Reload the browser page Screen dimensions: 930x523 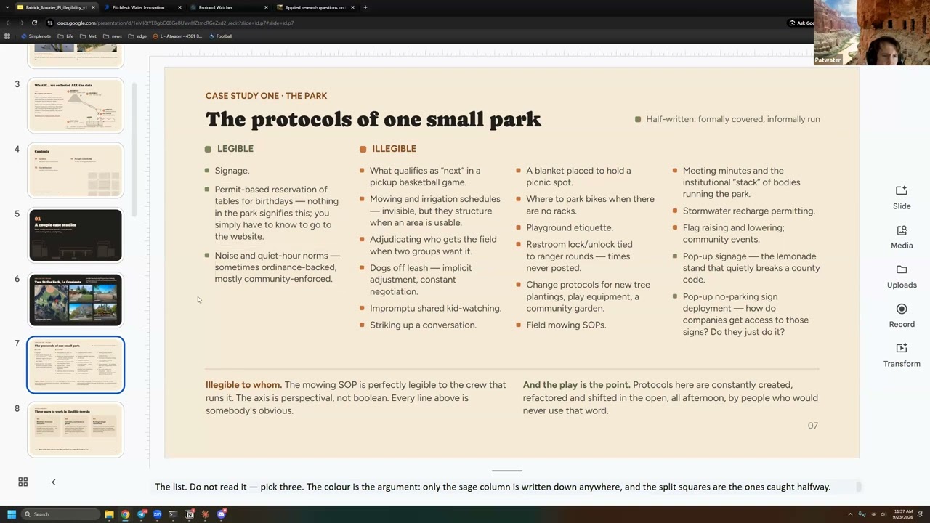click(x=34, y=23)
